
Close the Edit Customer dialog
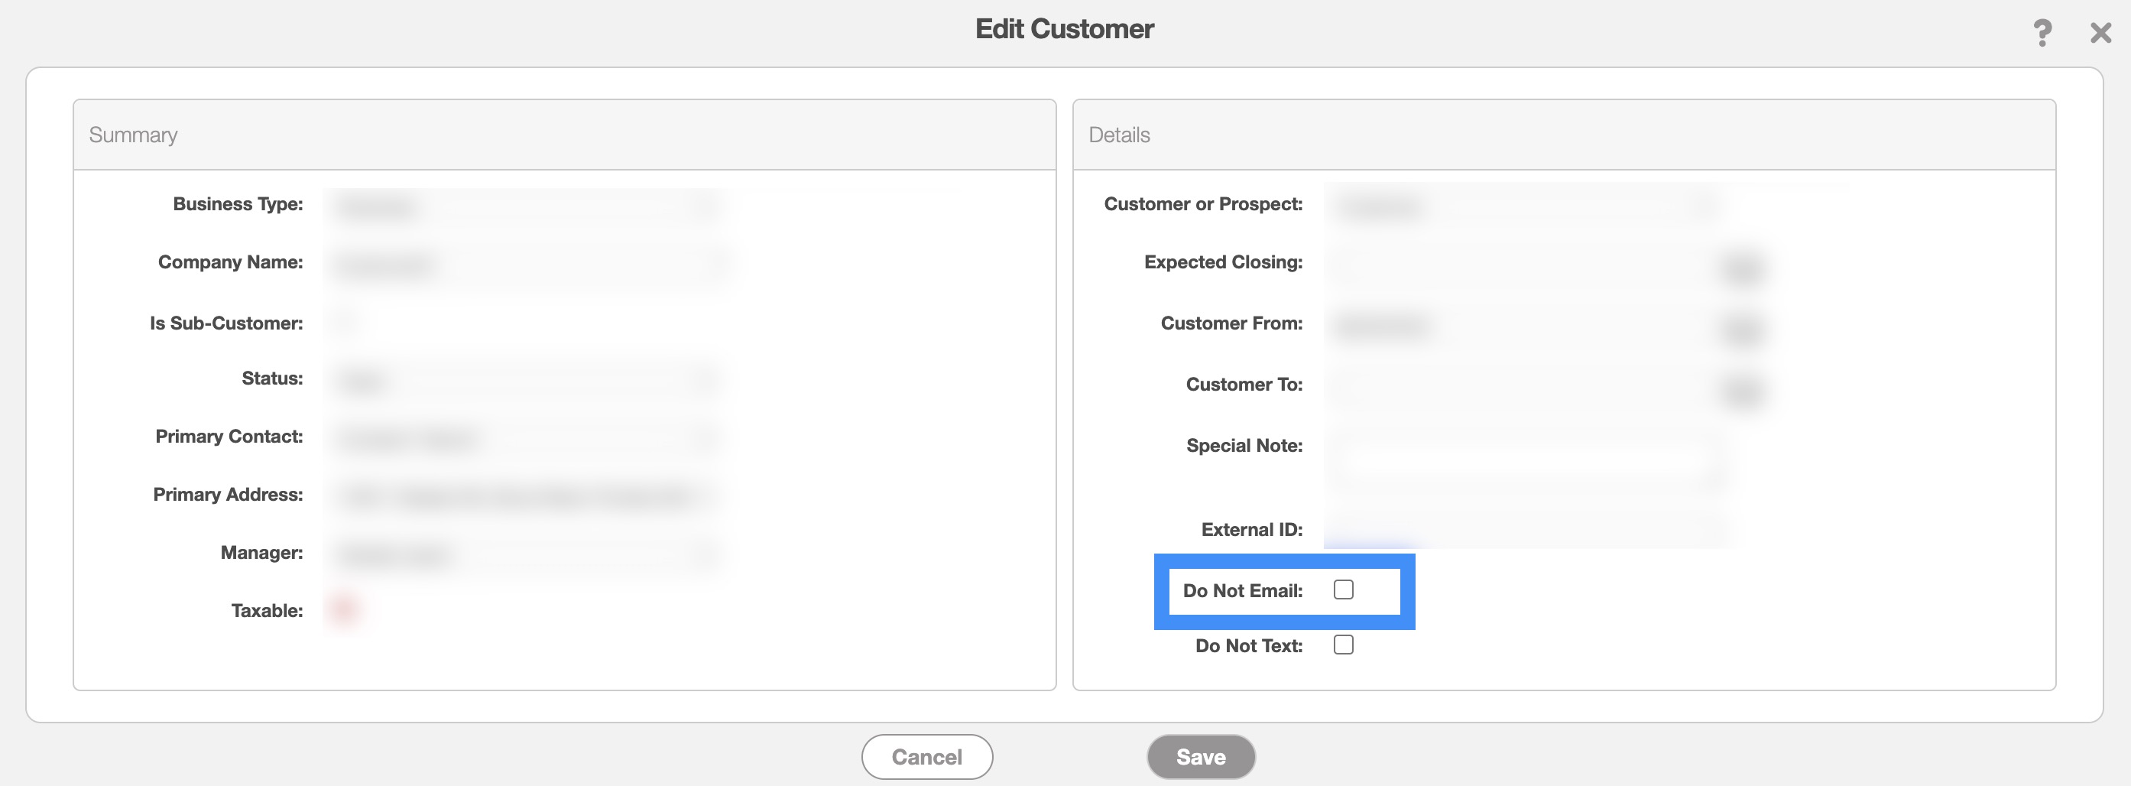pos(2100,33)
